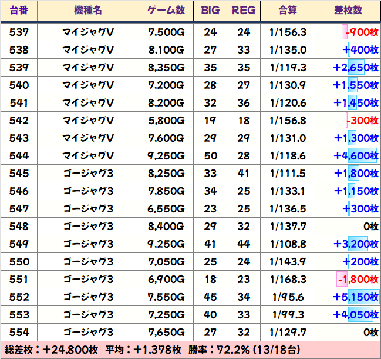Select machine number 544 cell
This screenshot has height=359, width=381.
[19, 156]
